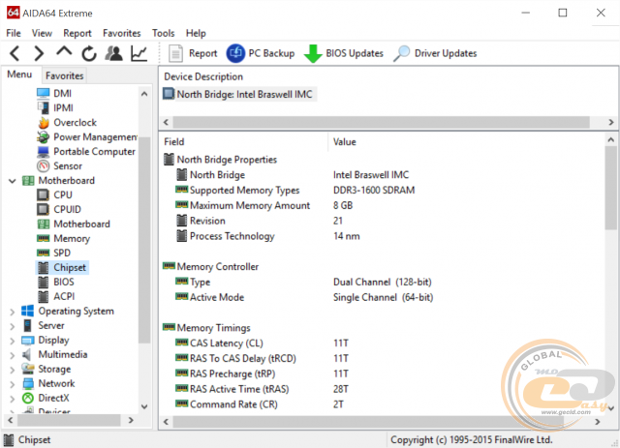Open the View menu
The width and height of the screenshot is (620, 448).
(42, 33)
